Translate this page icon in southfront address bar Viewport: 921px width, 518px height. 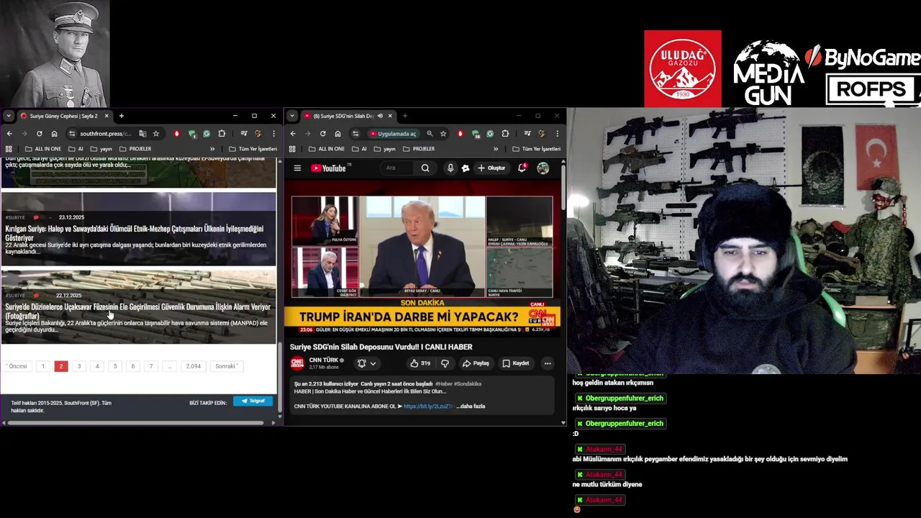(142, 134)
